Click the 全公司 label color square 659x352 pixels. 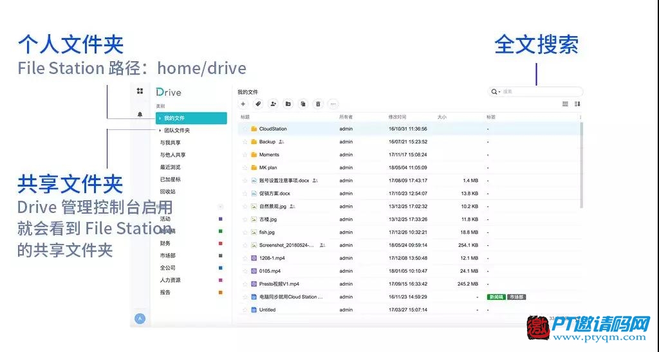point(221,268)
